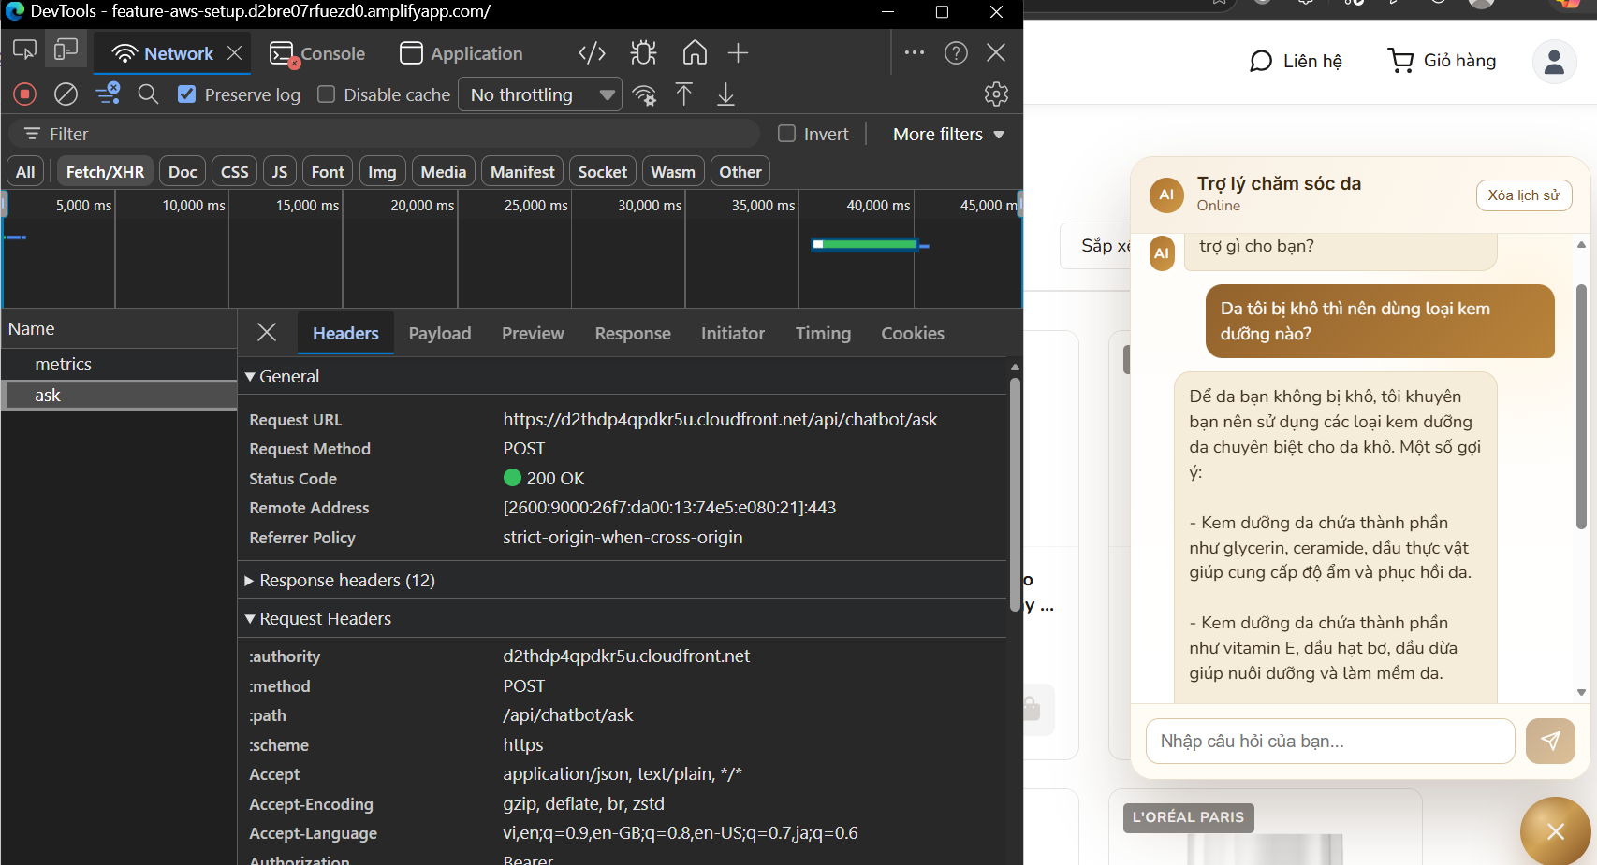Check the Invert filter checkbox
The image size is (1597, 865).
click(x=786, y=133)
